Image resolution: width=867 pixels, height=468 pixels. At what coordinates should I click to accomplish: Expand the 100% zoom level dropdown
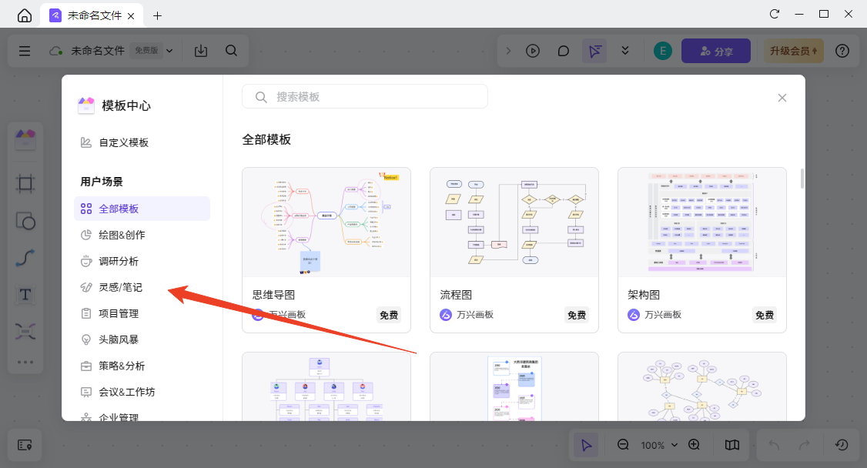coord(660,445)
